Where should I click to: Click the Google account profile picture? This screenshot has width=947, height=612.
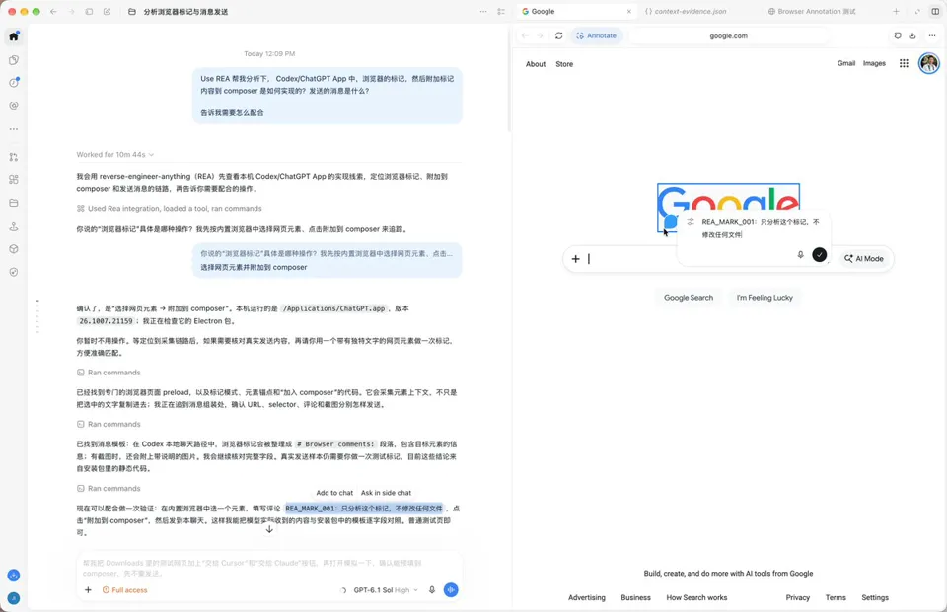(929, 63)
